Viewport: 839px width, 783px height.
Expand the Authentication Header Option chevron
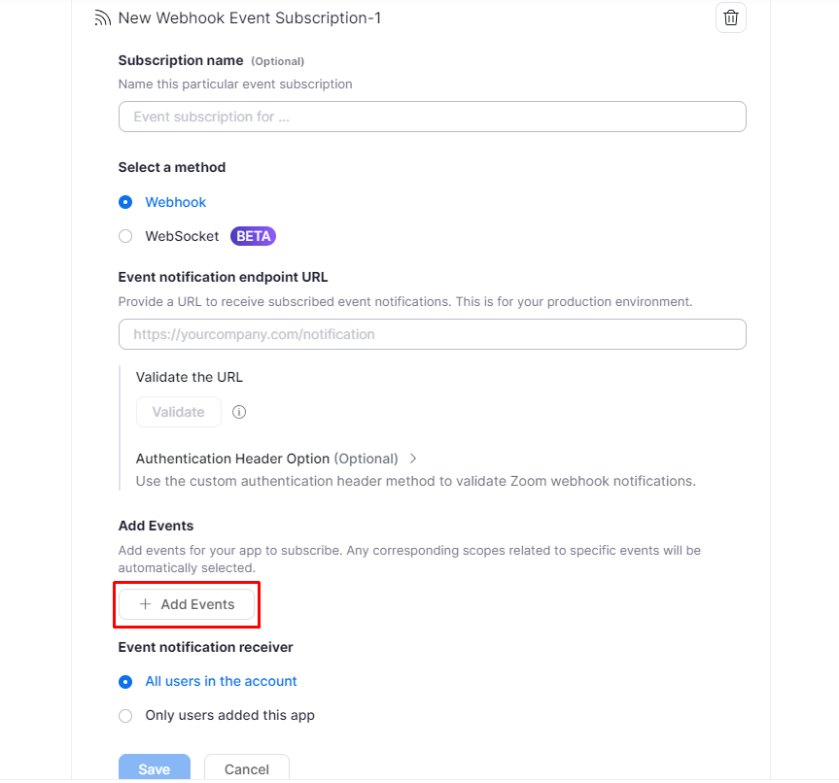pos(413,459)
